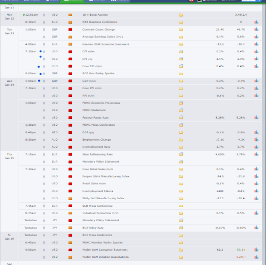Expand detail folder for EUR Monetary Policy Statement
266x265 pixels.
pos(181,162)
